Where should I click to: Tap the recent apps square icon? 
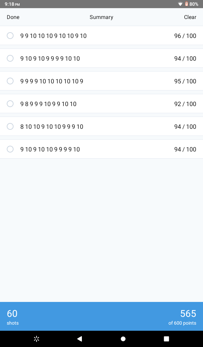pyautogui.click(x=166, y=339)
